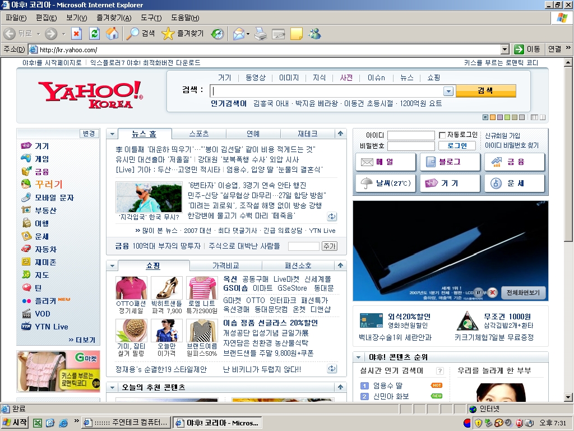
Task: Click in the Yahoo search text field
Action: [327, 91]
